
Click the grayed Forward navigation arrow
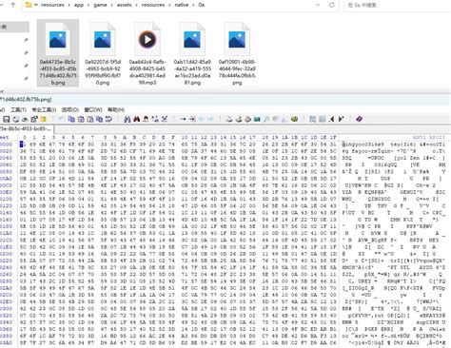pos(210,119)
